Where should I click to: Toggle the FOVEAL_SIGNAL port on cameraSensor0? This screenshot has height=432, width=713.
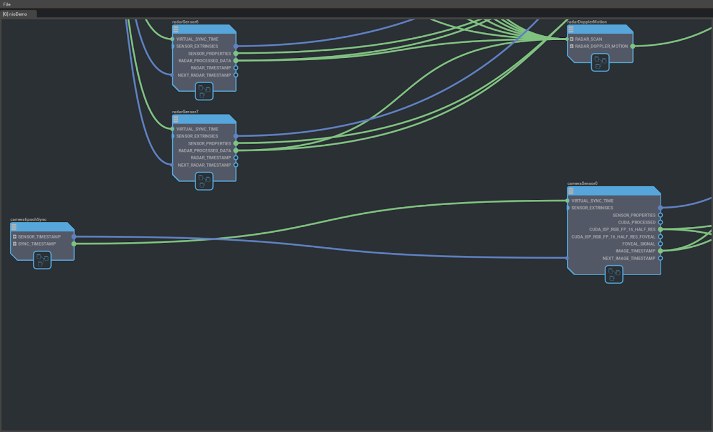[x=660, y=244]
